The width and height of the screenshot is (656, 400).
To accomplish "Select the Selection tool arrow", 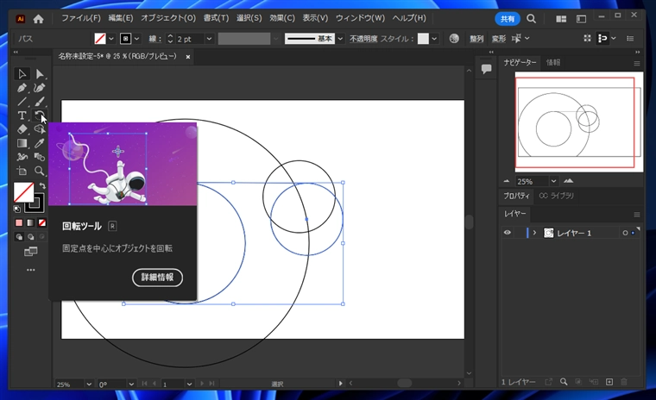I will tap(22, 74).
